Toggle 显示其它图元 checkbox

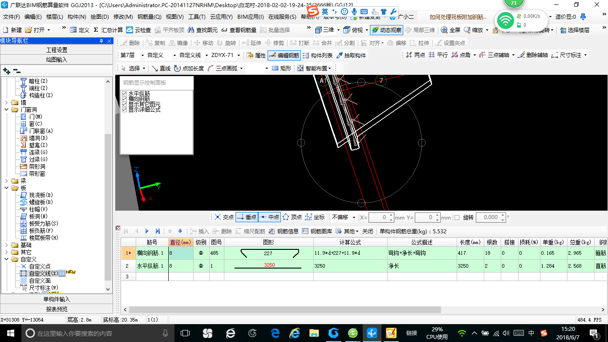[124, 104]
